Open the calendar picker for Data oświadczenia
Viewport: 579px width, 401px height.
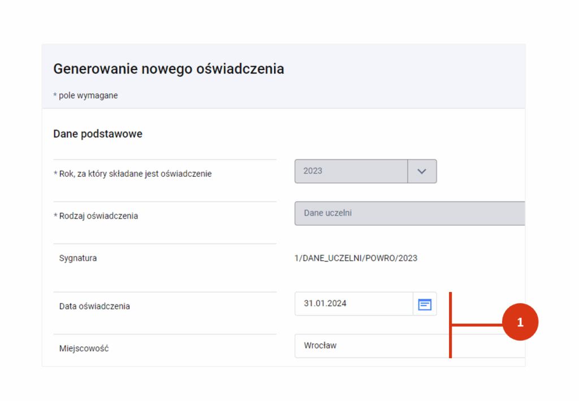(425, 304)
